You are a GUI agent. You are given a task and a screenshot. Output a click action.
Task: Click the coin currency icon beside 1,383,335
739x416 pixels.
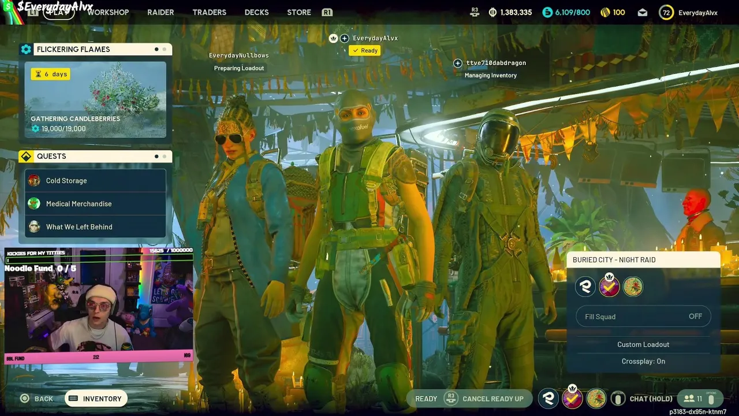pos(492,12)
